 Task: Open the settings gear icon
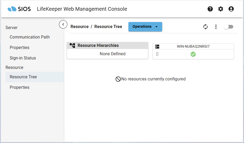pos(221,9)
